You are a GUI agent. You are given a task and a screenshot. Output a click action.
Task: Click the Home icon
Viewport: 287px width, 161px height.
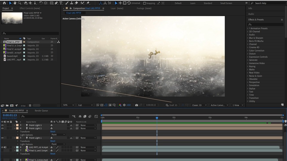(4, 3)
